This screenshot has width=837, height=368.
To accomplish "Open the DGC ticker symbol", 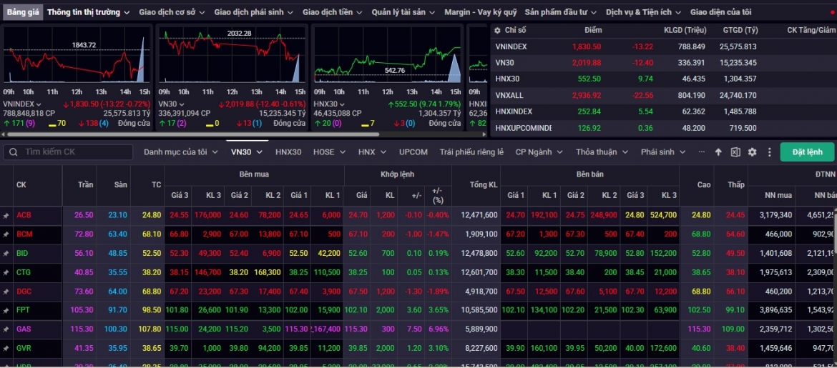I will coord(24,292).
